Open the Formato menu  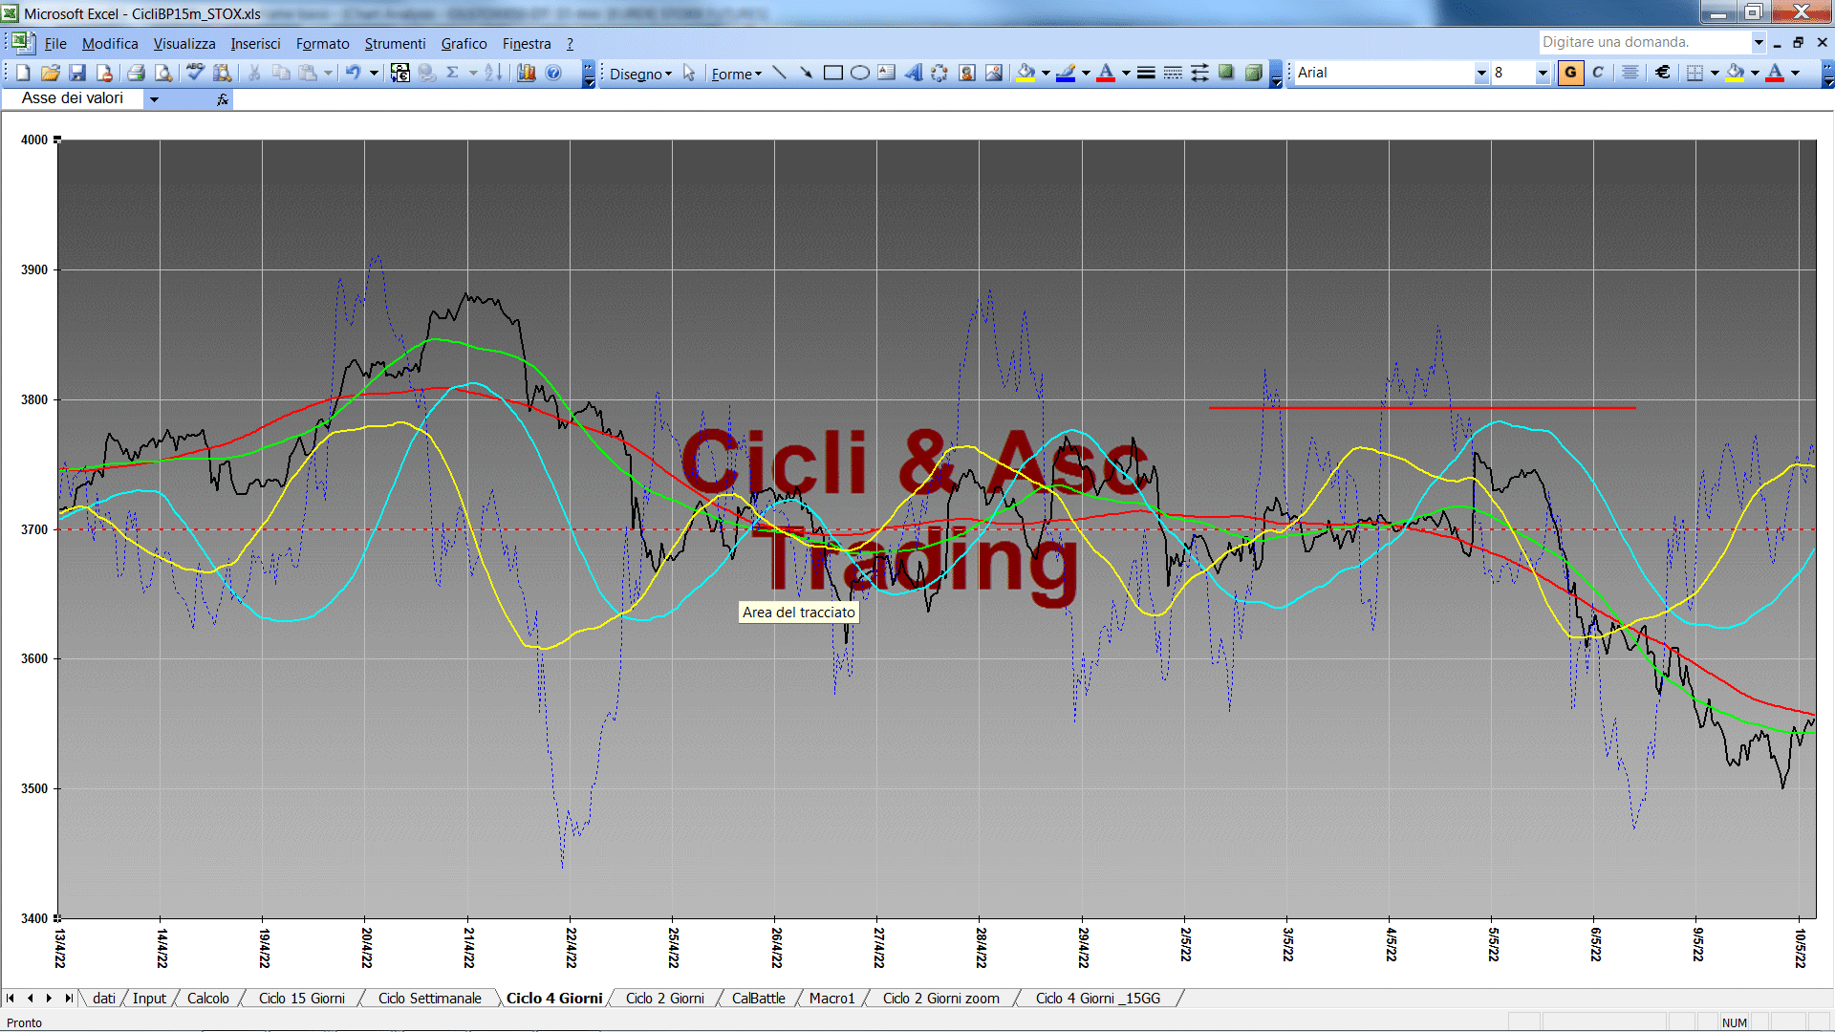pyautogui.click(x=323, y=44)
